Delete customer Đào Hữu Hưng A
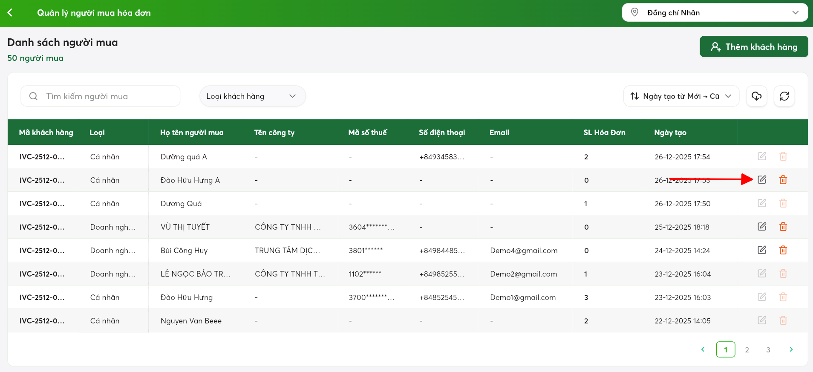The image size is (813, 372). click(783, 180)
